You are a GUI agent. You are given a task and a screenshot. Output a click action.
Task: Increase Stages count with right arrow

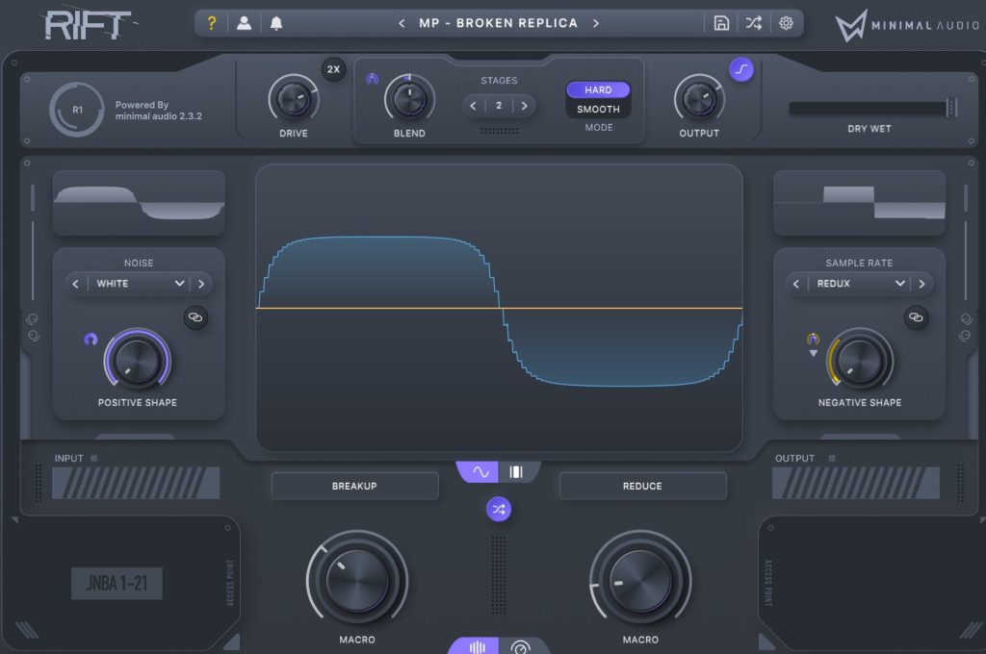click(x=524, y=106)
